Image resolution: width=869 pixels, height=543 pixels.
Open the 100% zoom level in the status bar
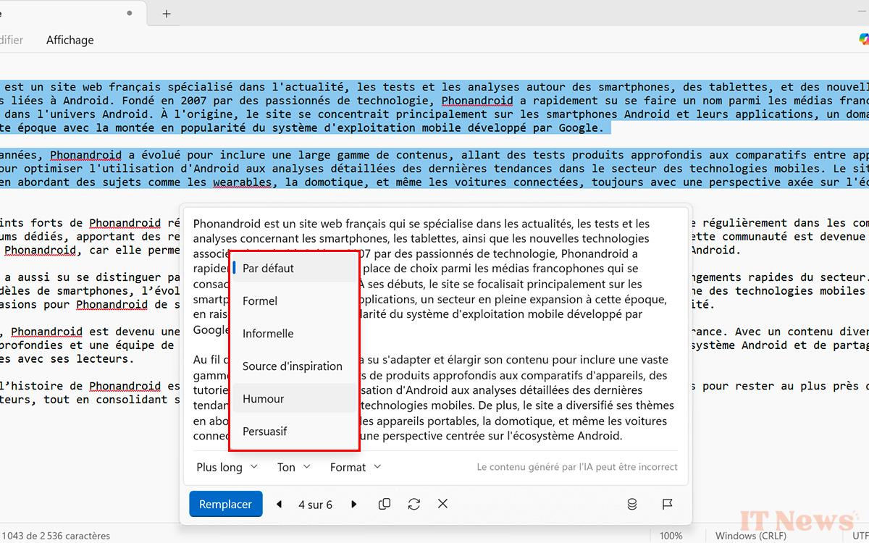(671, 536)
